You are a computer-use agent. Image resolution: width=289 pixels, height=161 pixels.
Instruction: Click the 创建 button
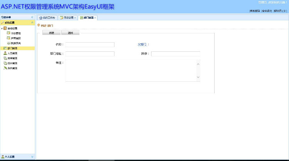pyautogui.click(x=51, y=33)
